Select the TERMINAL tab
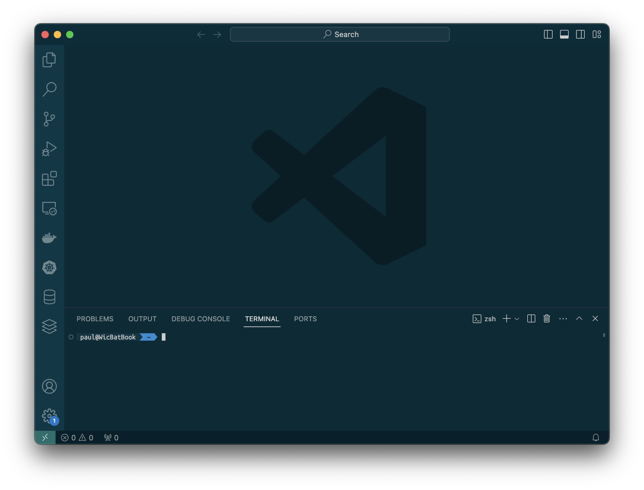The width and height of the screenshot is (644, 490). coord(262,319)
